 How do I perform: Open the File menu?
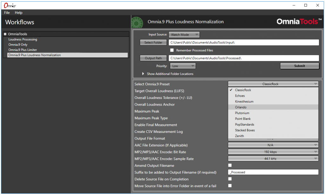point(7,13)
